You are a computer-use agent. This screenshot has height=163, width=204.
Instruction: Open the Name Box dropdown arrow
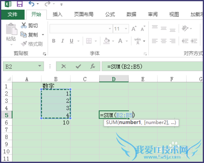click(40, 66)
